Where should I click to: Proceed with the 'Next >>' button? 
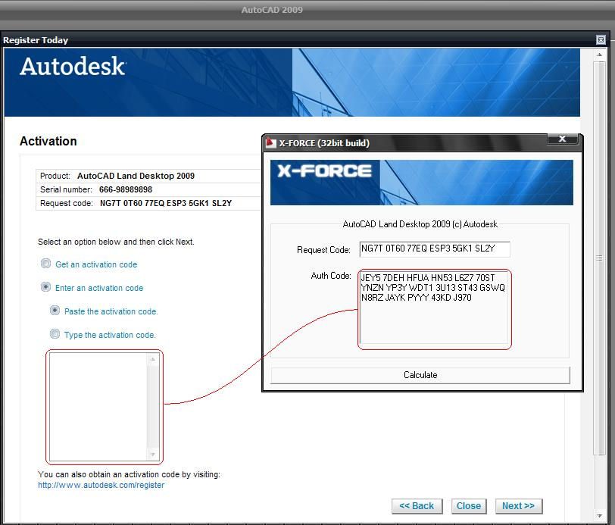[x=519, y=506]
